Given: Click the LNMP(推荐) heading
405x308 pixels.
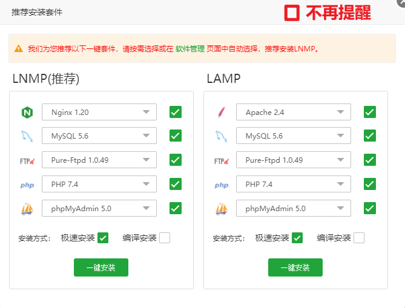Looking at the screenshot, I should pos(46,79).
